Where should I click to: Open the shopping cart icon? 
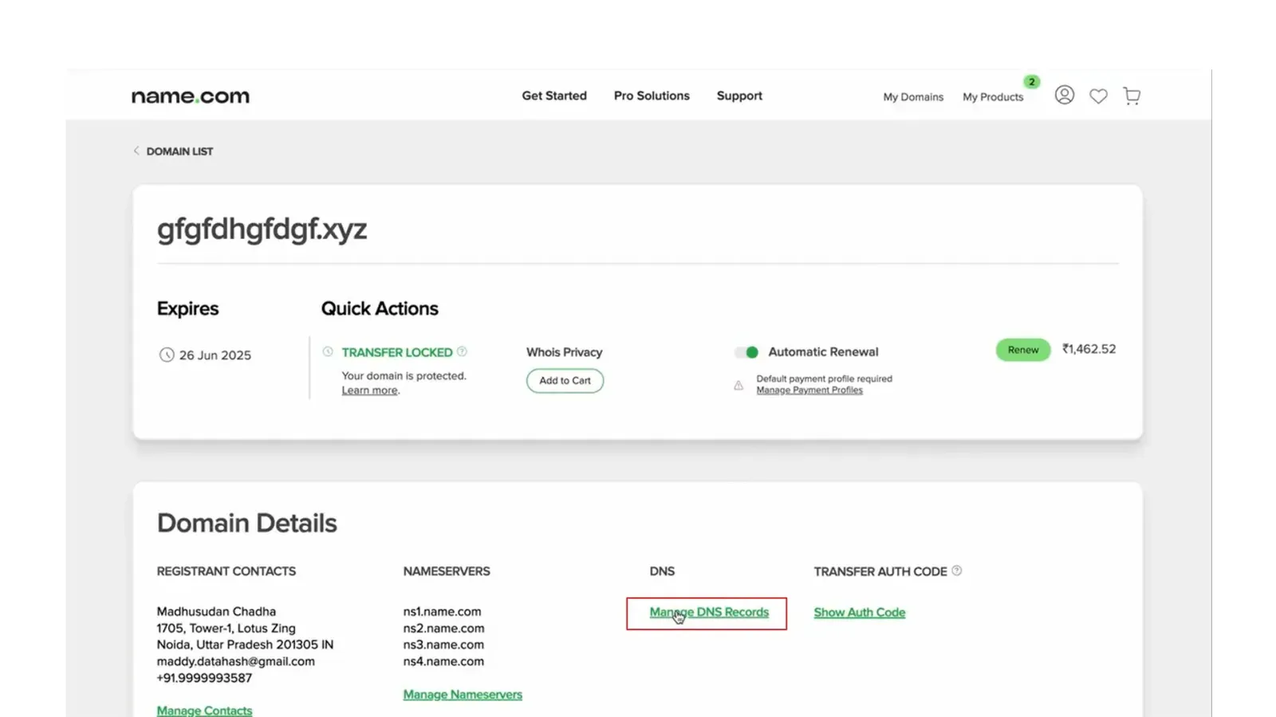click(x=1132, y=96)
